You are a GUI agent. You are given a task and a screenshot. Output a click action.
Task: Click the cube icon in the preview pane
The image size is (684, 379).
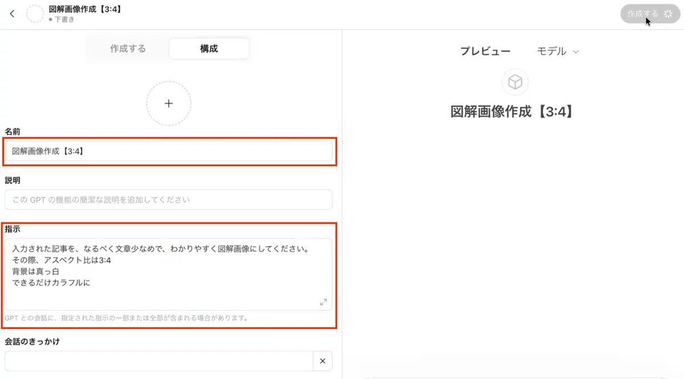[x=515, y=83]
